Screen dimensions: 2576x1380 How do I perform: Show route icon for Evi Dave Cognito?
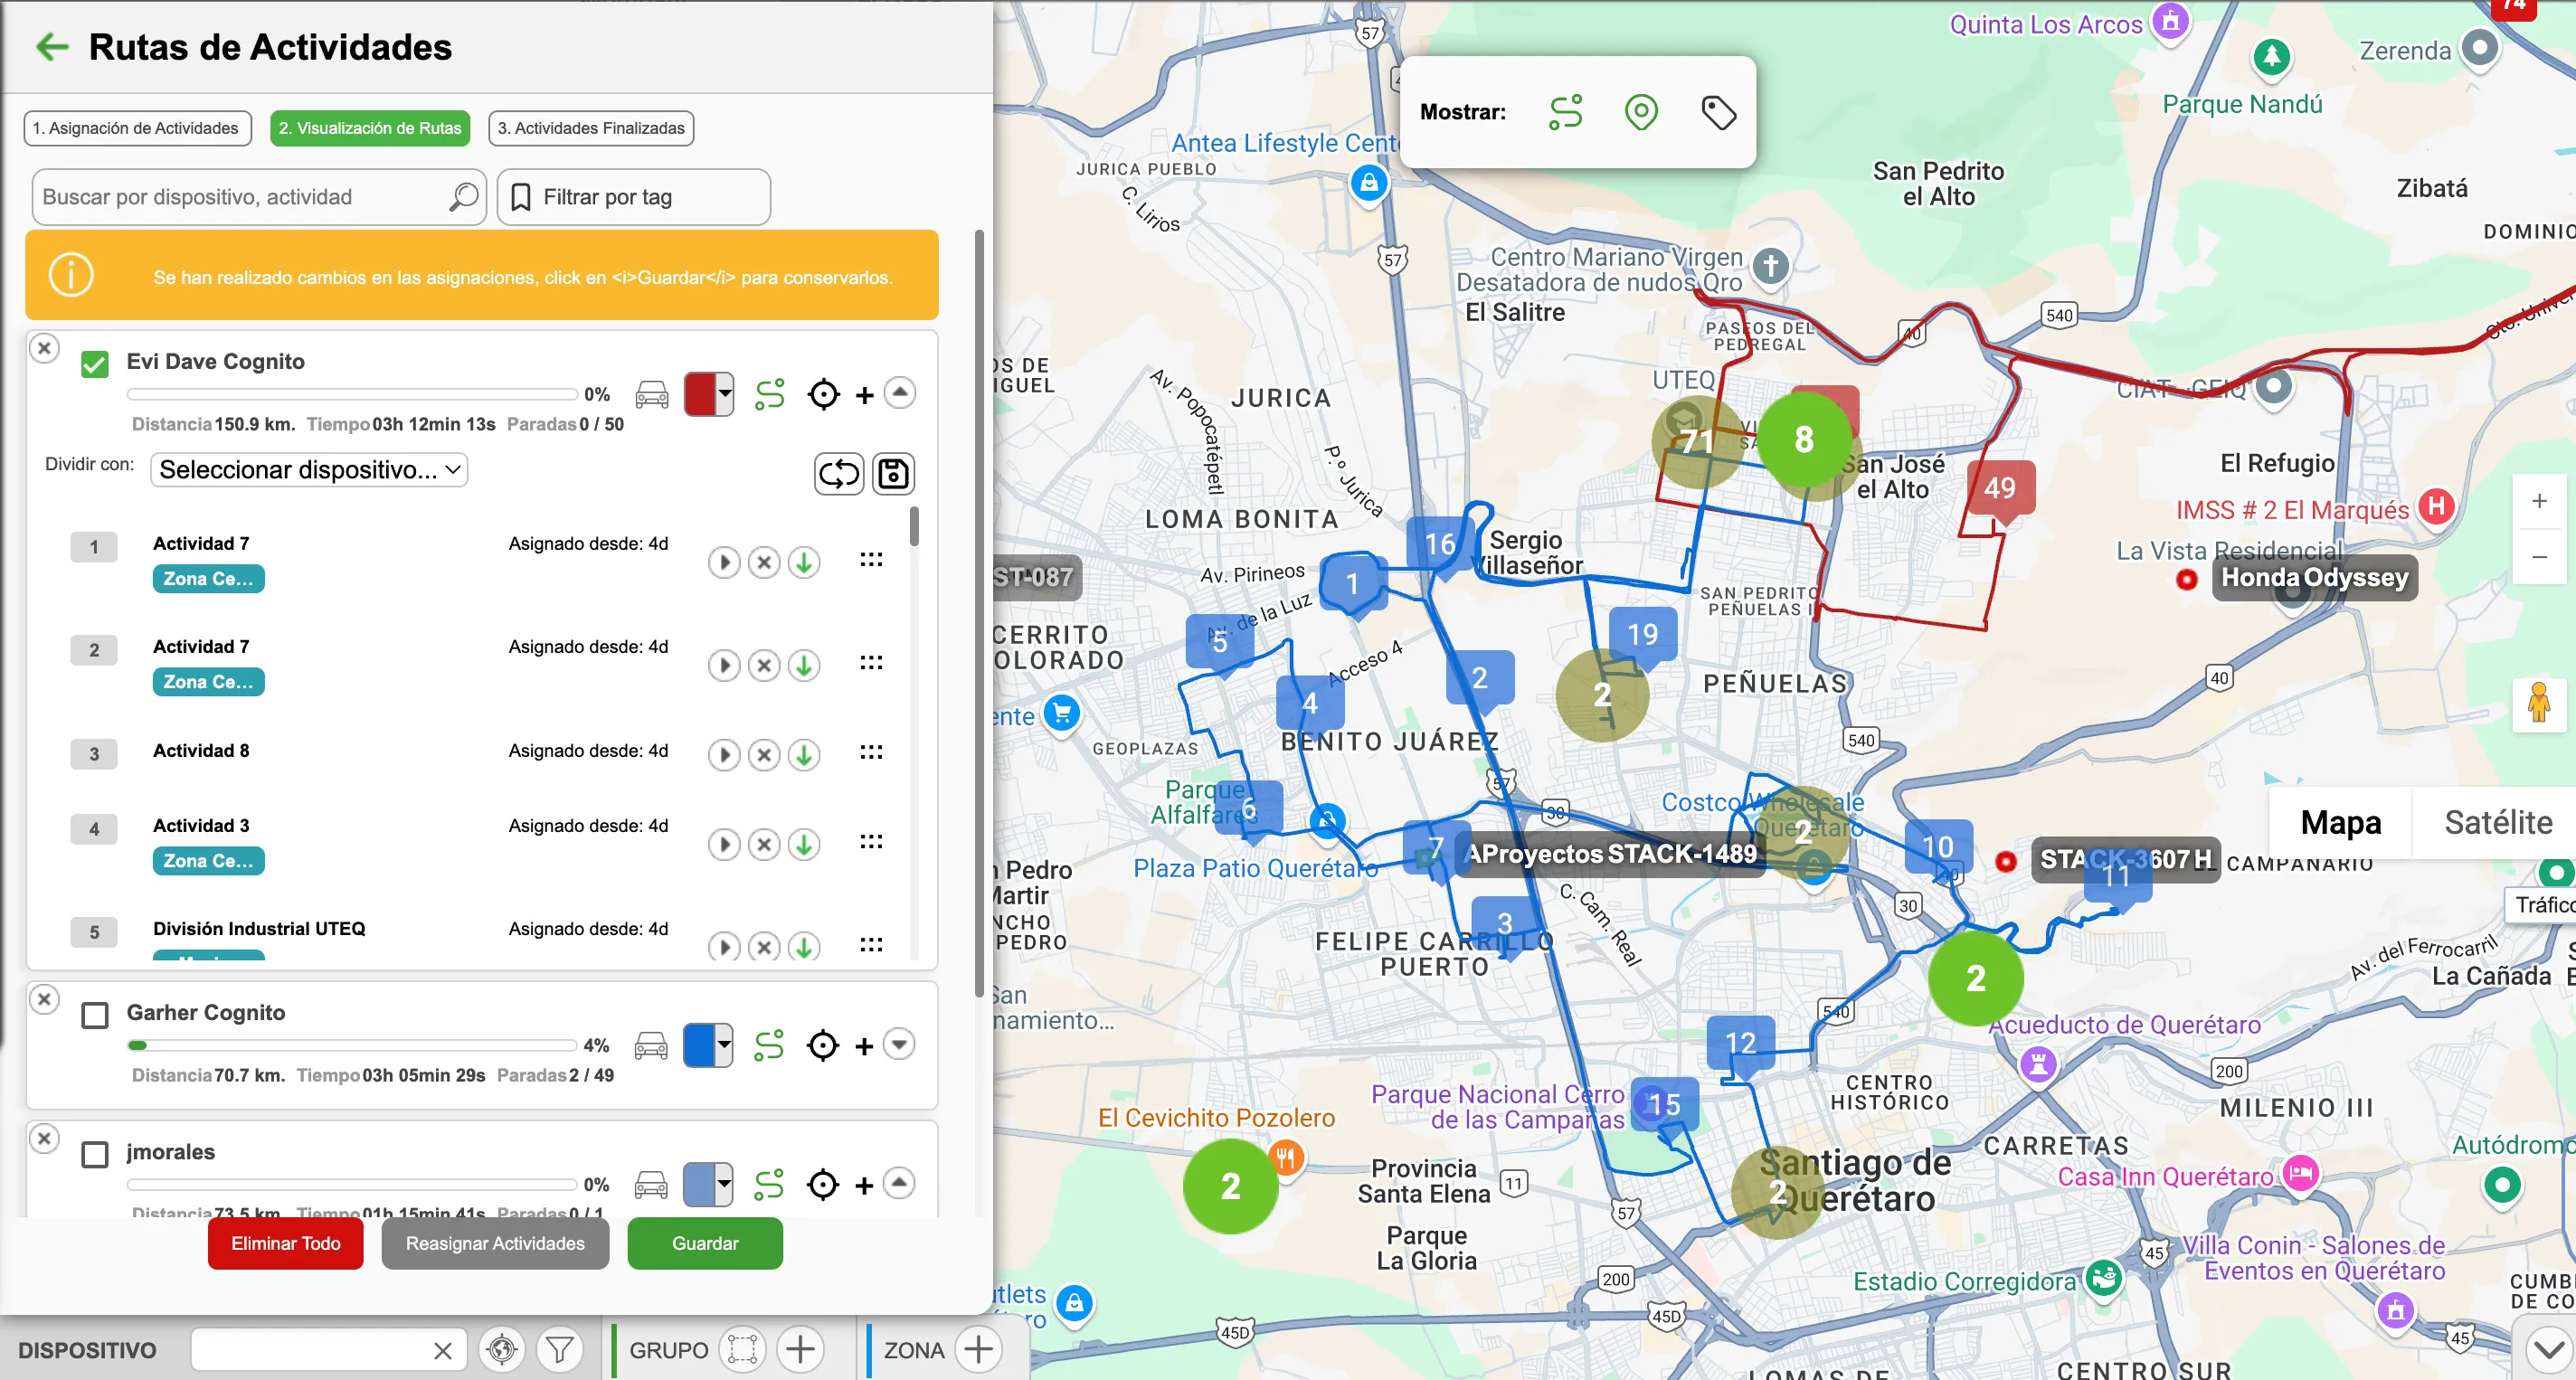(769, 395)
